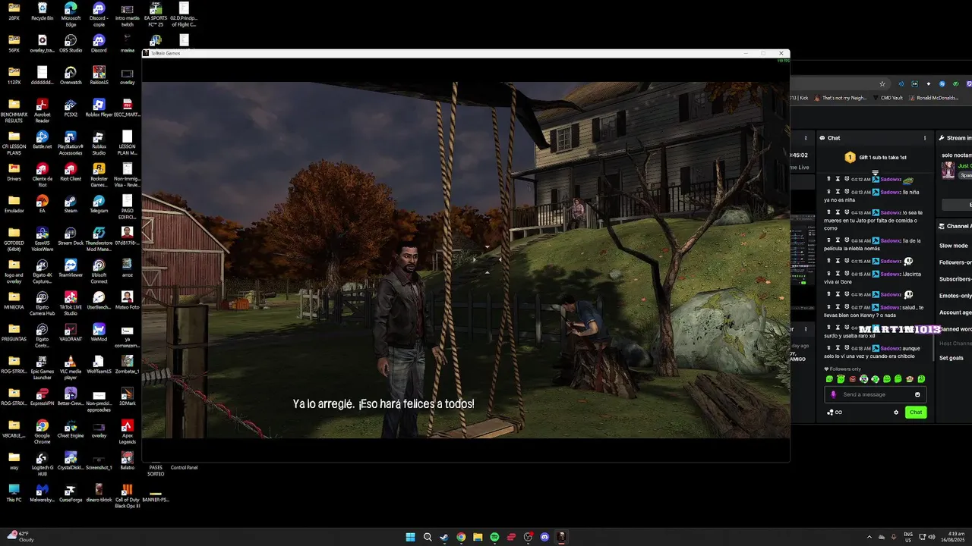Image resolution: width=972 pixels, height=546 pixels.
Task: Open the Rockstar Games desktop shortcut
Action: point(99,174)
